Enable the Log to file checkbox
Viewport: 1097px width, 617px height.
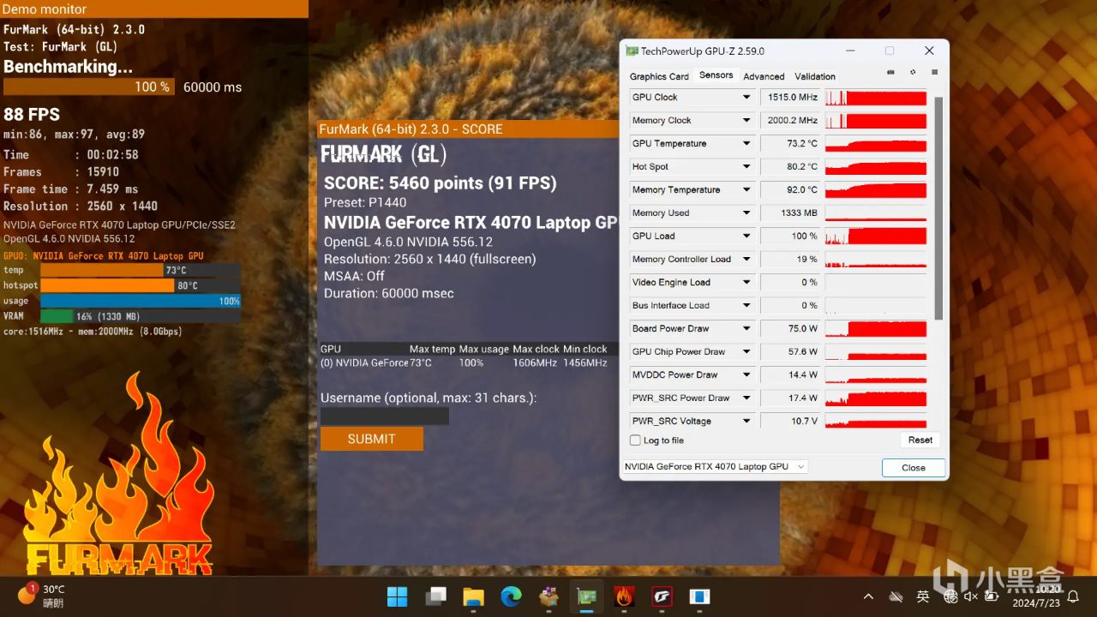(635, 440)
